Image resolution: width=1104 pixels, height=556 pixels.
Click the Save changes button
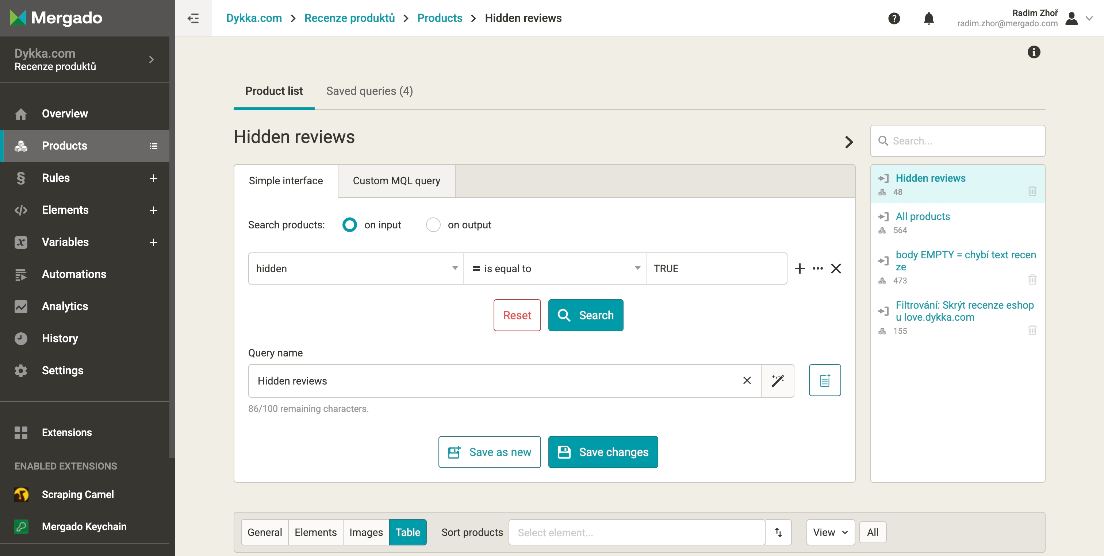point(603,452)
